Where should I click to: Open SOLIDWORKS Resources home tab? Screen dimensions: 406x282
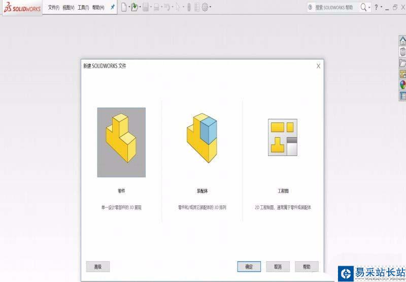click(402, 41)
